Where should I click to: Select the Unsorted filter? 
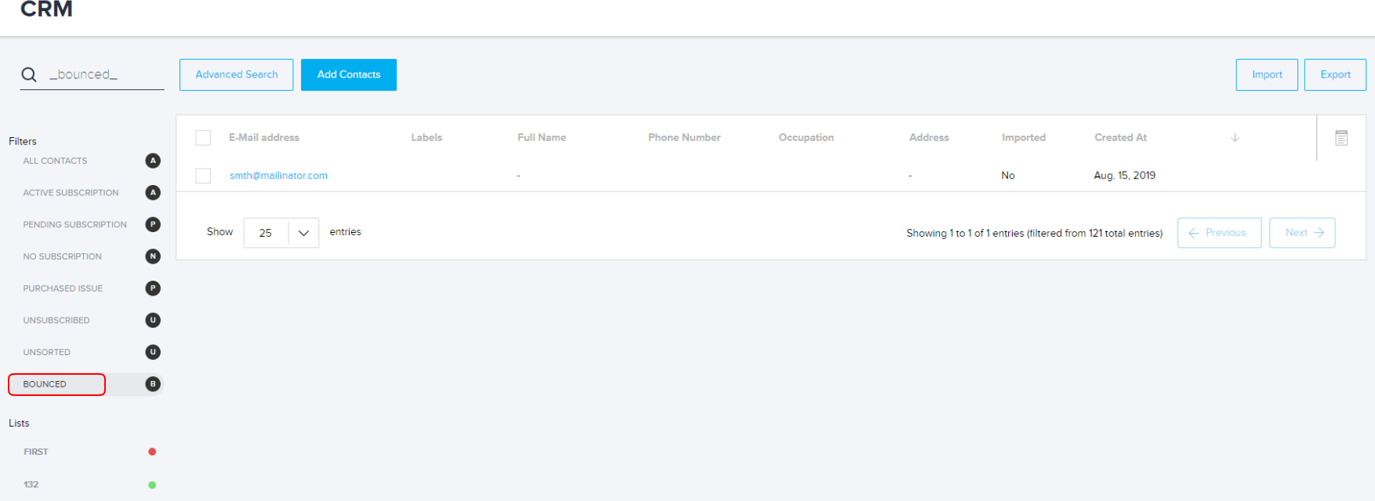(47, 352)
